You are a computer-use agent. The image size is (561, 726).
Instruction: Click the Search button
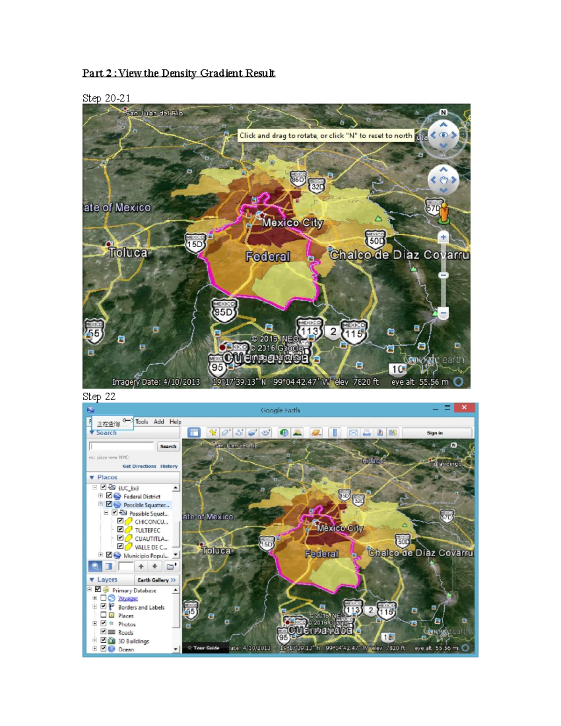tap(168, 446)
